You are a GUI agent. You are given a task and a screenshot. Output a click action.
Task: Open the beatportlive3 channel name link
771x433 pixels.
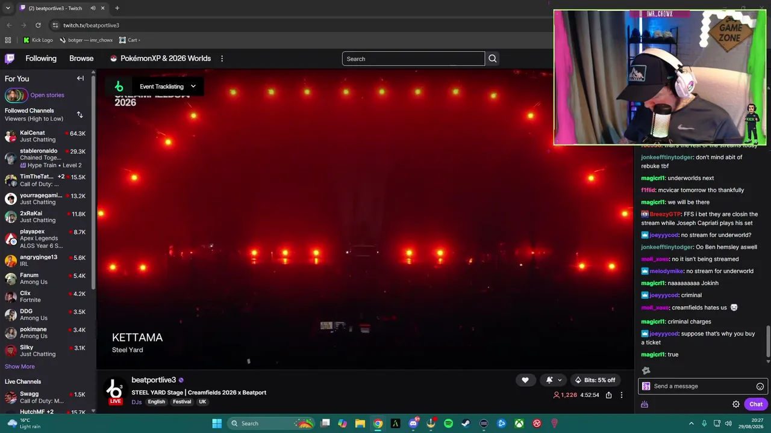[154, 380]
